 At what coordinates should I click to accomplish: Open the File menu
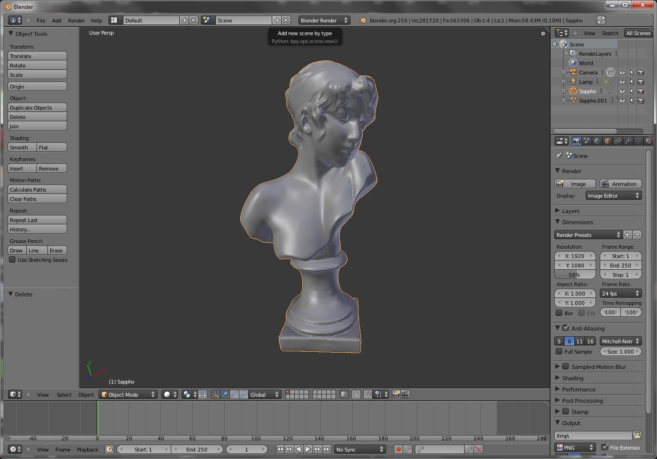pyautogui.click(x=41, y=20)
